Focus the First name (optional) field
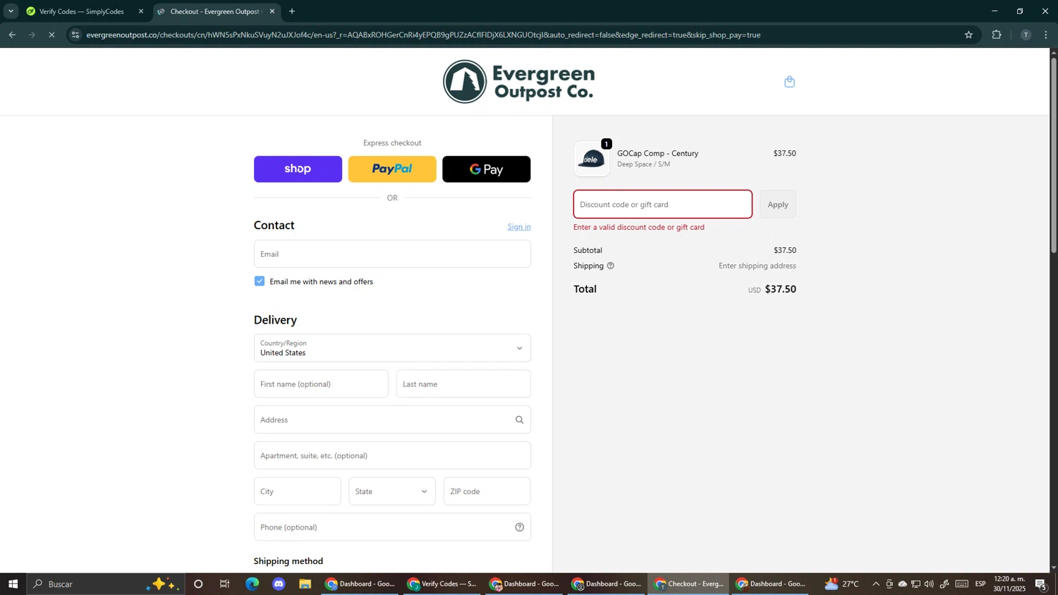Screen dimensions: 1058x595 321,384
